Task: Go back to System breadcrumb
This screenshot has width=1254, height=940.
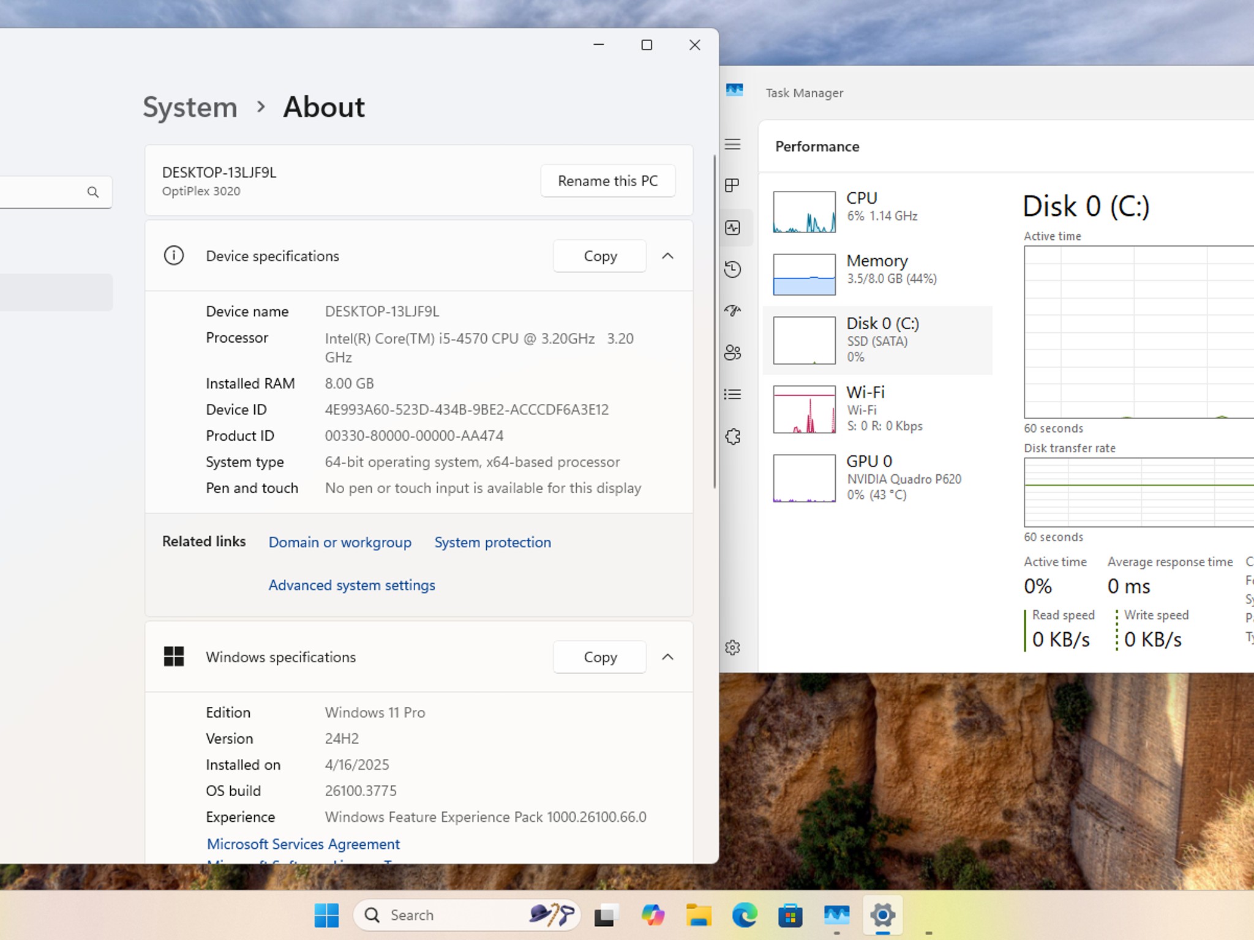Action: [x=190, y=108]
